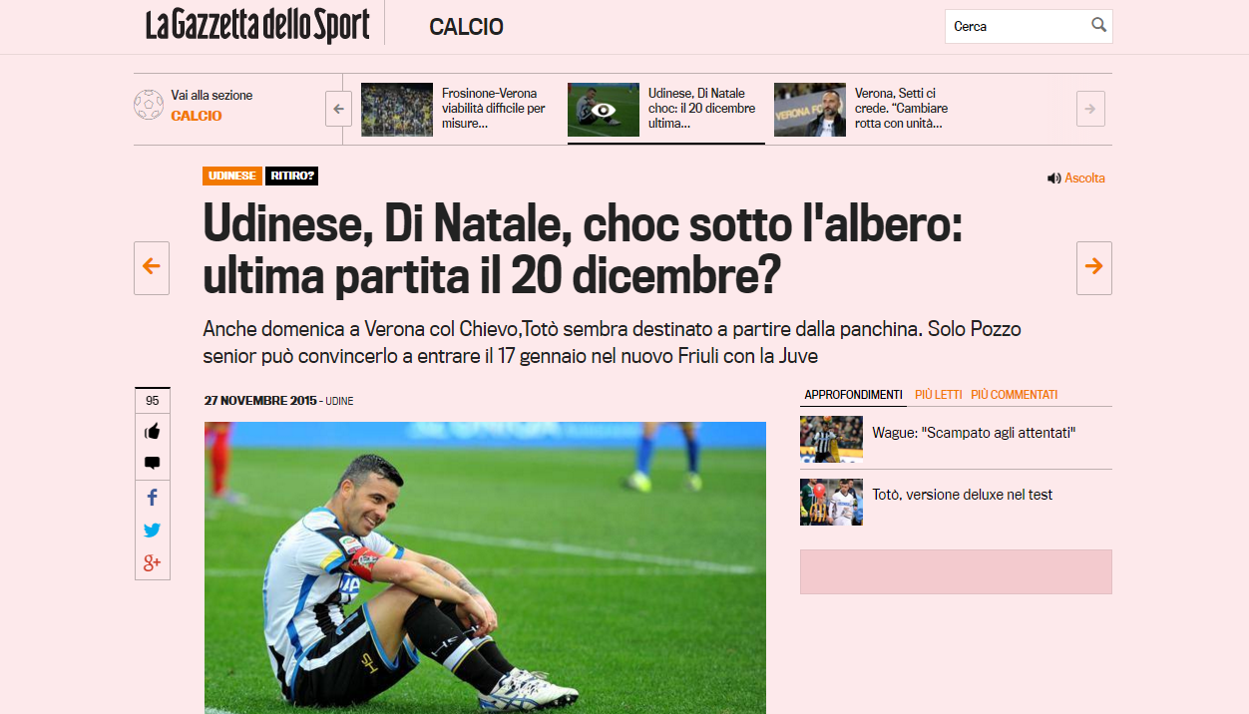This screenshot has height=714, width=1249.
Task: Switch to the Più letti tab
Action: point(939,395)
